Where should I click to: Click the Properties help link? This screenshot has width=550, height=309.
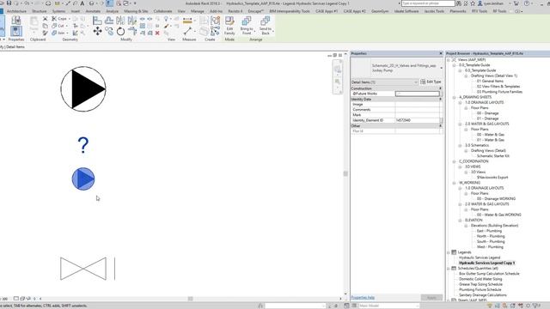363,298
